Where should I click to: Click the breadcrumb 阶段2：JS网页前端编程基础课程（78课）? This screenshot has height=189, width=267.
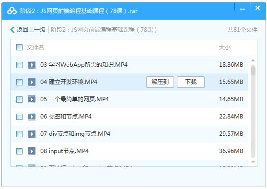104,30
